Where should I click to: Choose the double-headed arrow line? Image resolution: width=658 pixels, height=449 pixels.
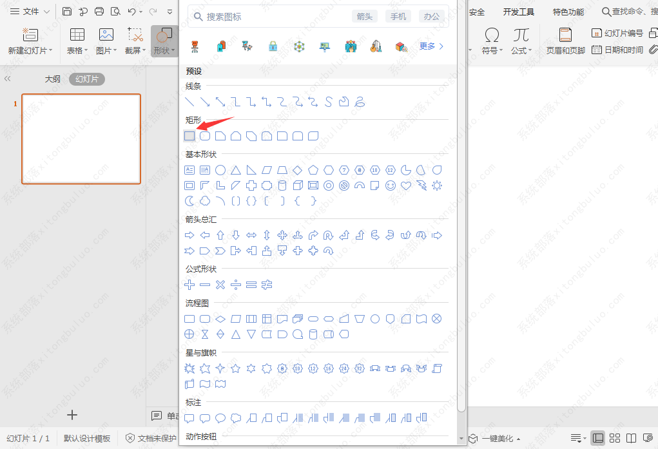point(220,102)
